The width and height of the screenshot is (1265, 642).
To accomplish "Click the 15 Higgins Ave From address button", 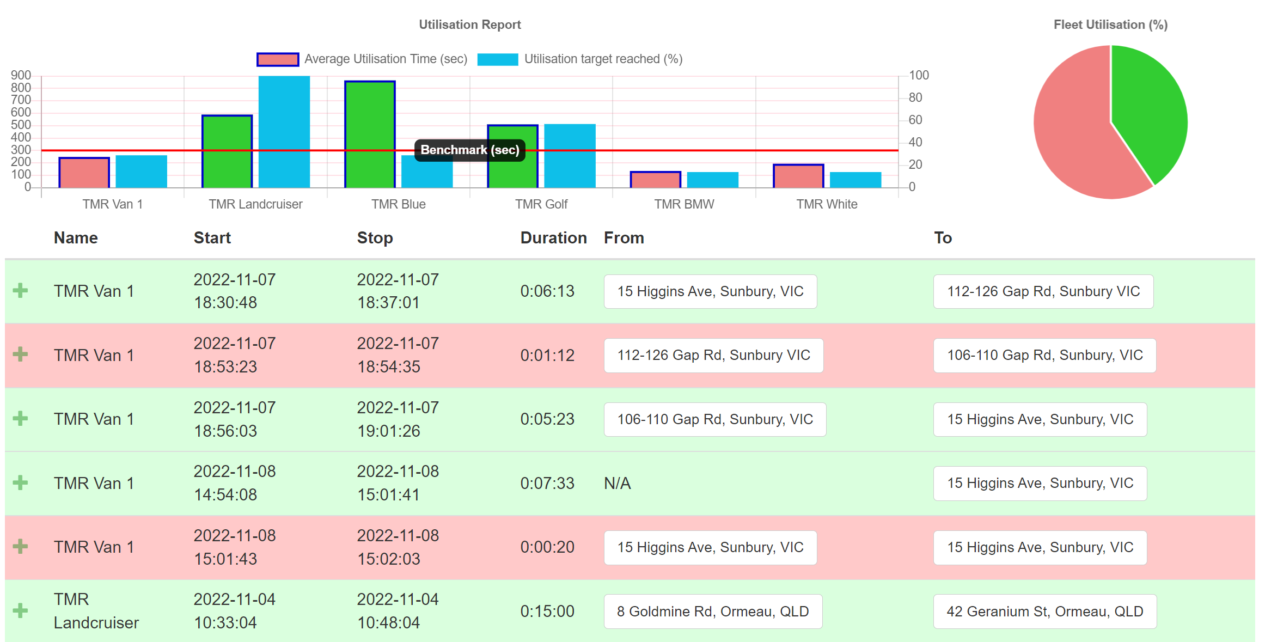I will tap(710, 291).
